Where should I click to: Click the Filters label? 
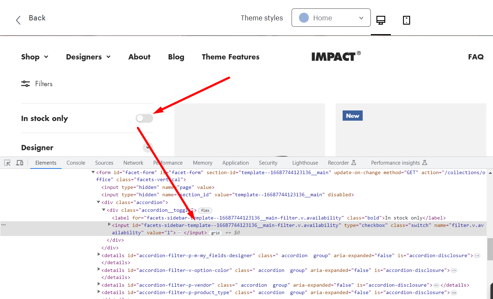[x=44, y=84]
